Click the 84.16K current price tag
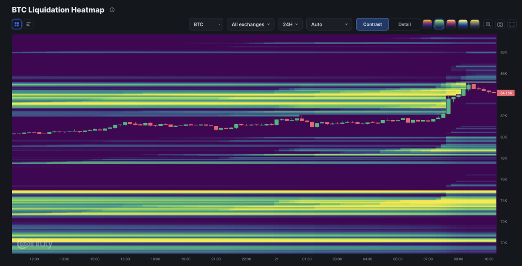 point(507,93)
